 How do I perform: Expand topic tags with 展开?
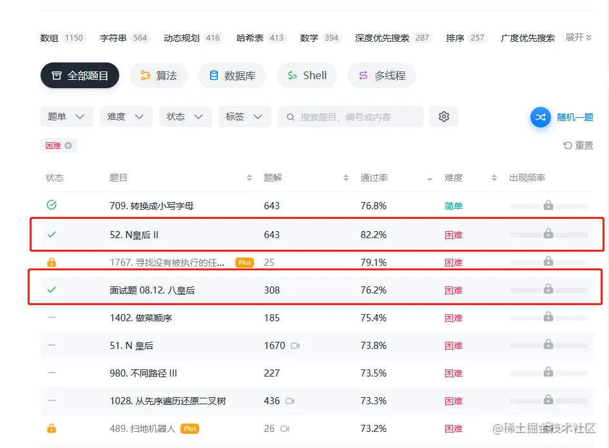[x=578, y=37]
